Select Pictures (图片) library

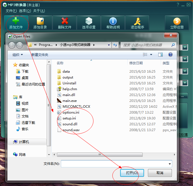click(x=22, y=110)
